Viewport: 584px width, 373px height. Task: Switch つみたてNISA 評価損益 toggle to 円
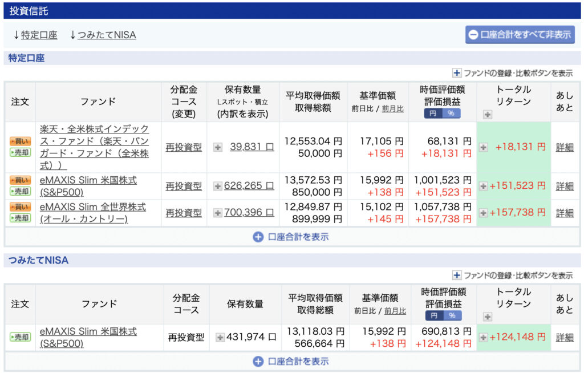point(435,315)
